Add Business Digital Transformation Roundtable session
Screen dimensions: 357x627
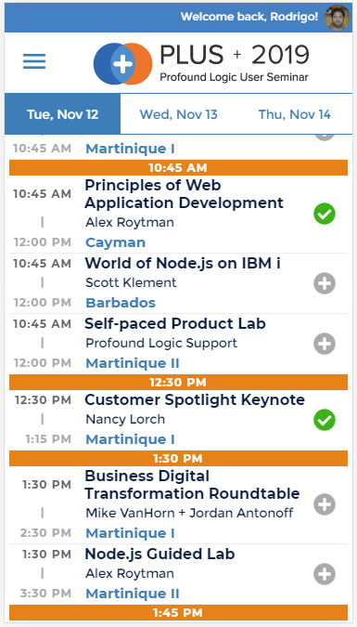[x=325, y=504]
